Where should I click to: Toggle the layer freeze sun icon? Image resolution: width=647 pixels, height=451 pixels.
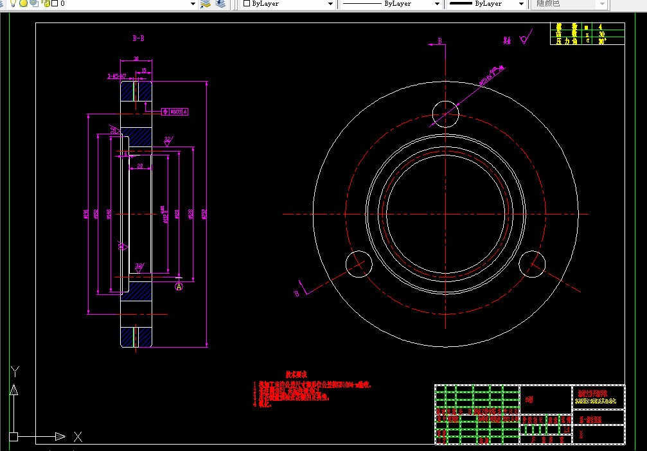coord(24,3)
